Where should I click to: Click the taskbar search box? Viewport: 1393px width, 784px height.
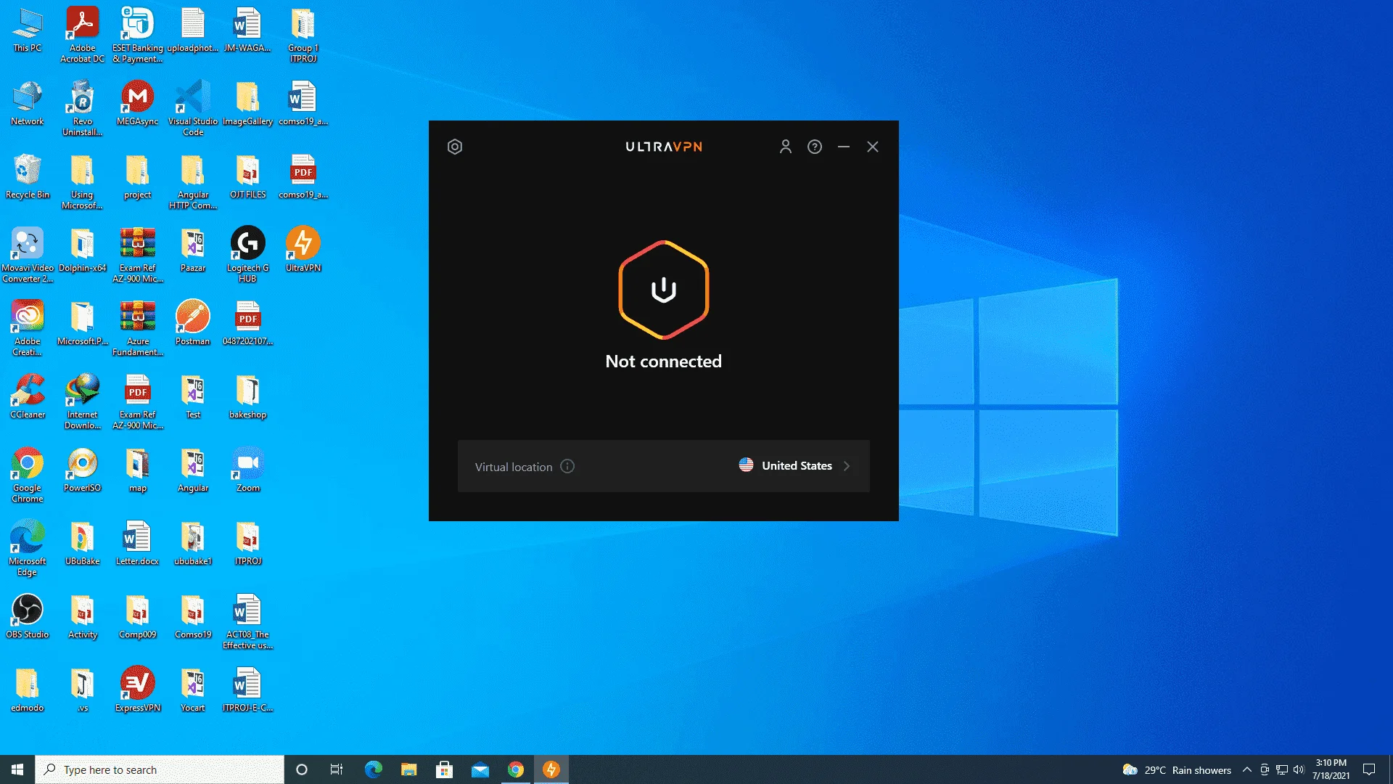coord(160,769)
